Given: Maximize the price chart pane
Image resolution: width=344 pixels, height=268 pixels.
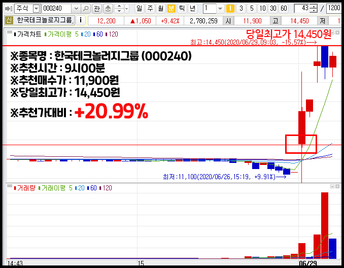Looking at the screenshot, I should pos(333,32).
